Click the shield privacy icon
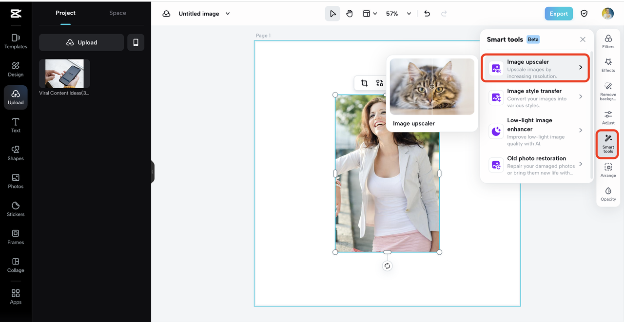624x322 pixels. [x=584, y=14]
